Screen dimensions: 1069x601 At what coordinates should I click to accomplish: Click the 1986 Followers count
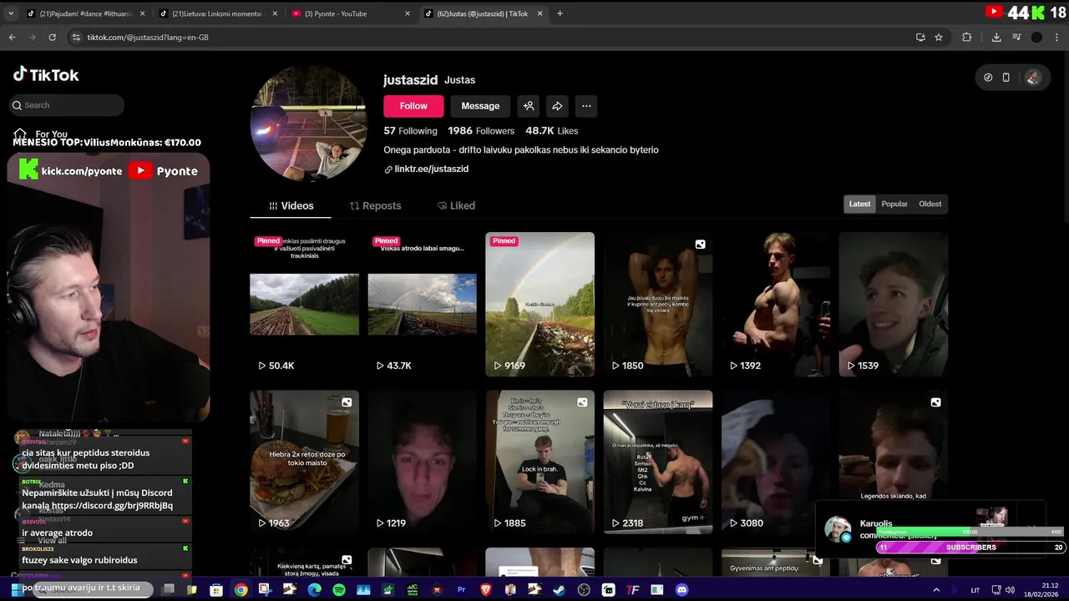pos(481,131)
